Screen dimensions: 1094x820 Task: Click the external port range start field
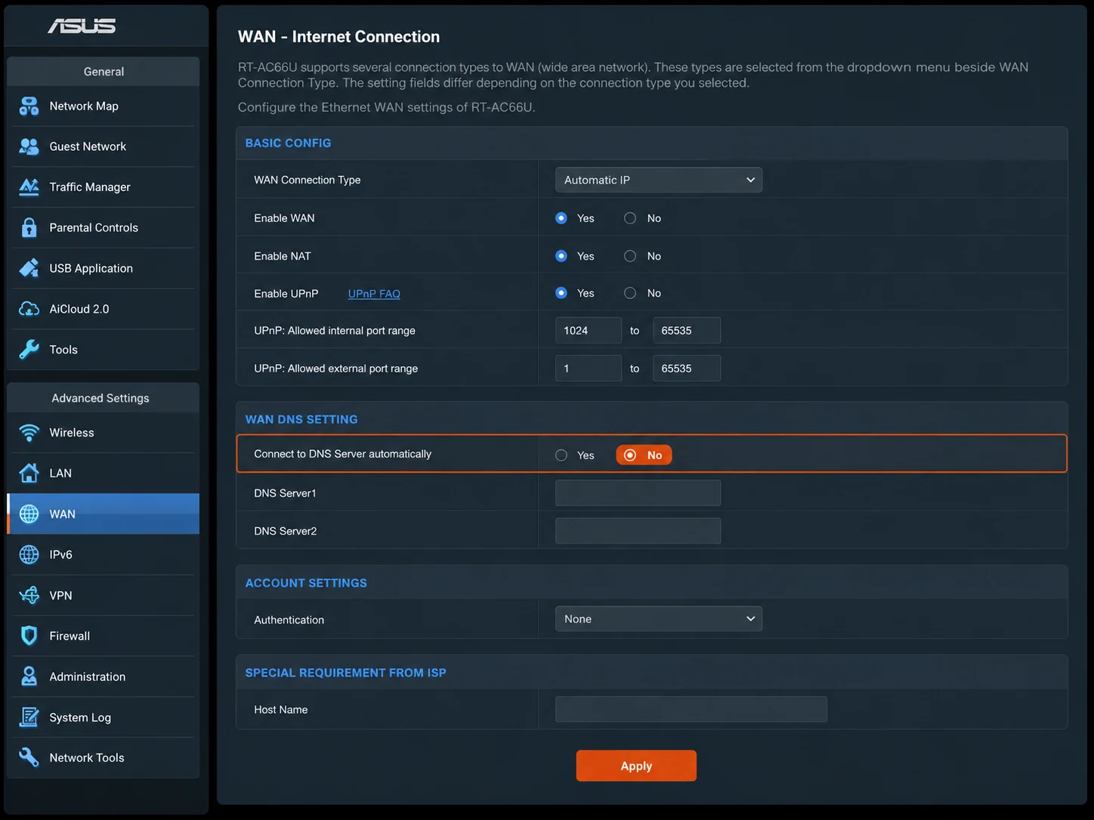click(x=589, y=368)
